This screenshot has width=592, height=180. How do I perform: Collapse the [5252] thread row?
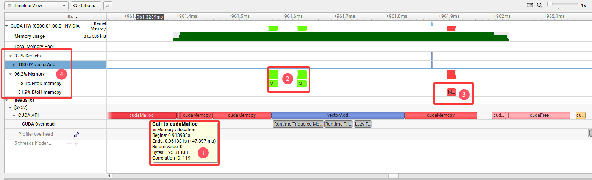coord(10,108)
